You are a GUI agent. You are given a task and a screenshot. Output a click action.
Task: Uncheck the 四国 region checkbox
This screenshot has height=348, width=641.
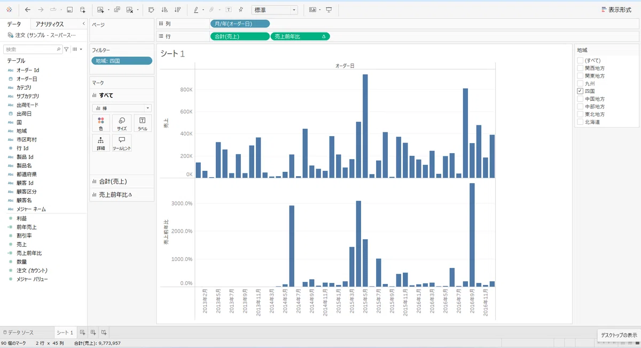(580, 91)
